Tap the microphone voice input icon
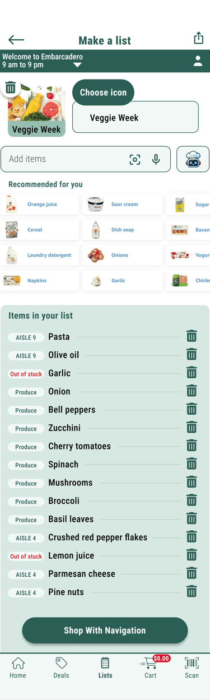 (x=156, y=159)
